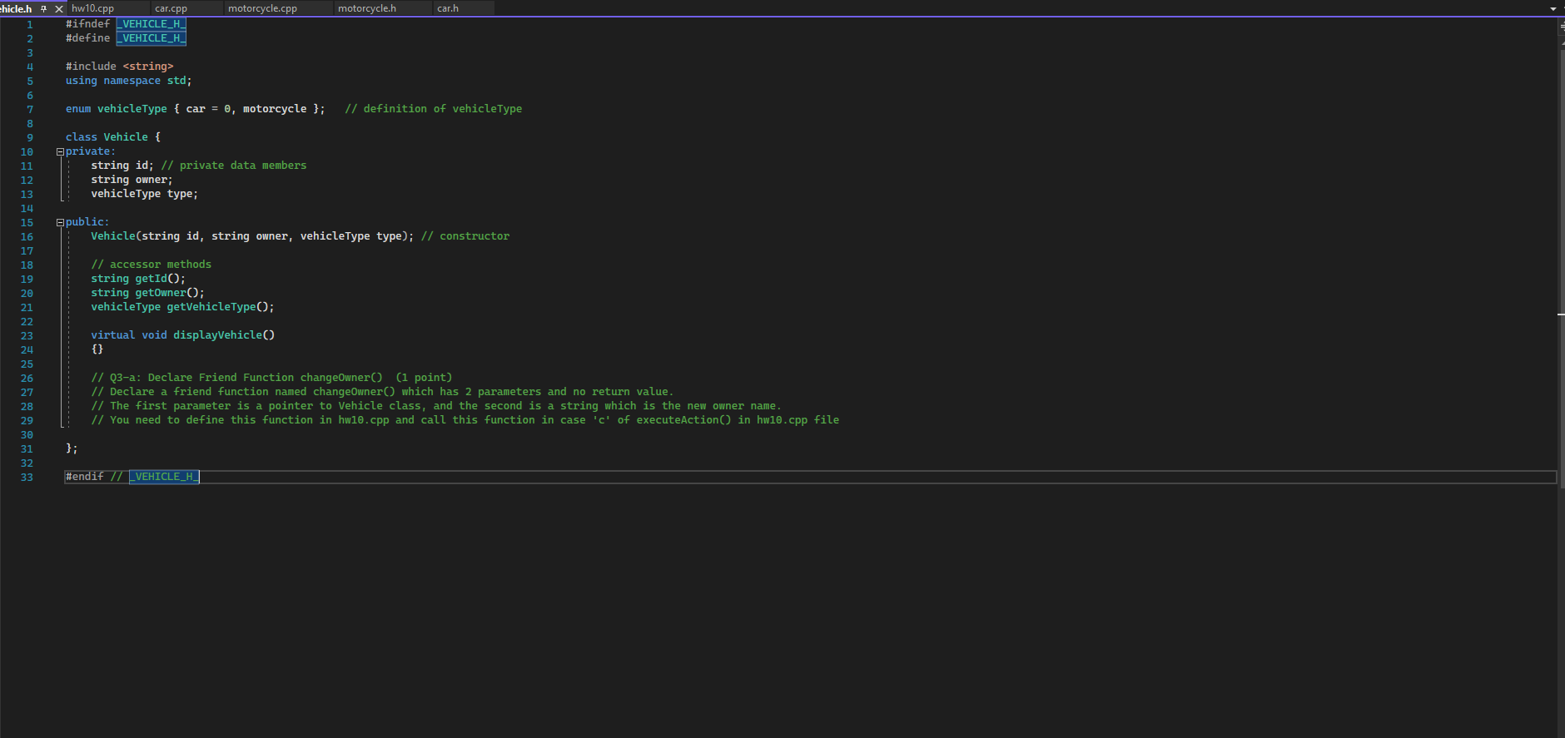
Task: Click the 'string getId();' declaration
Action: pos(138,279)
